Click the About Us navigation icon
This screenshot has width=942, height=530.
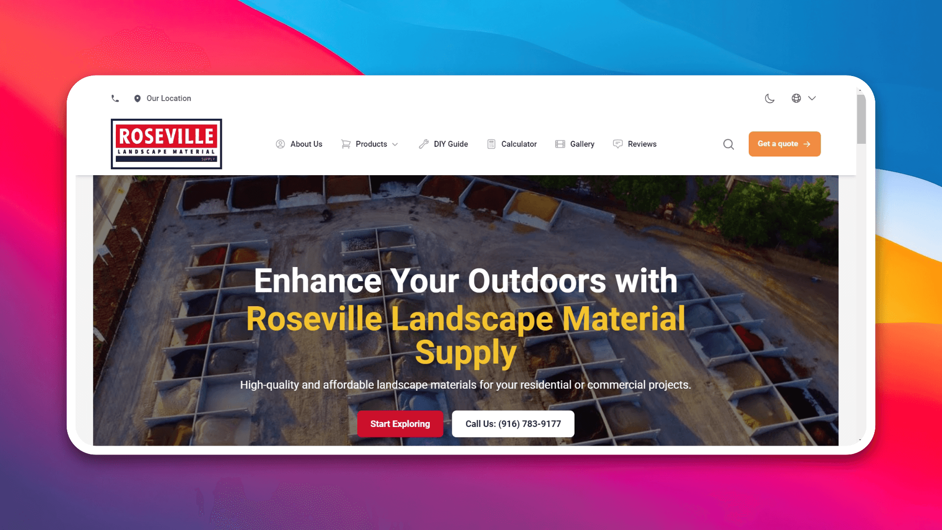point(281,144)
